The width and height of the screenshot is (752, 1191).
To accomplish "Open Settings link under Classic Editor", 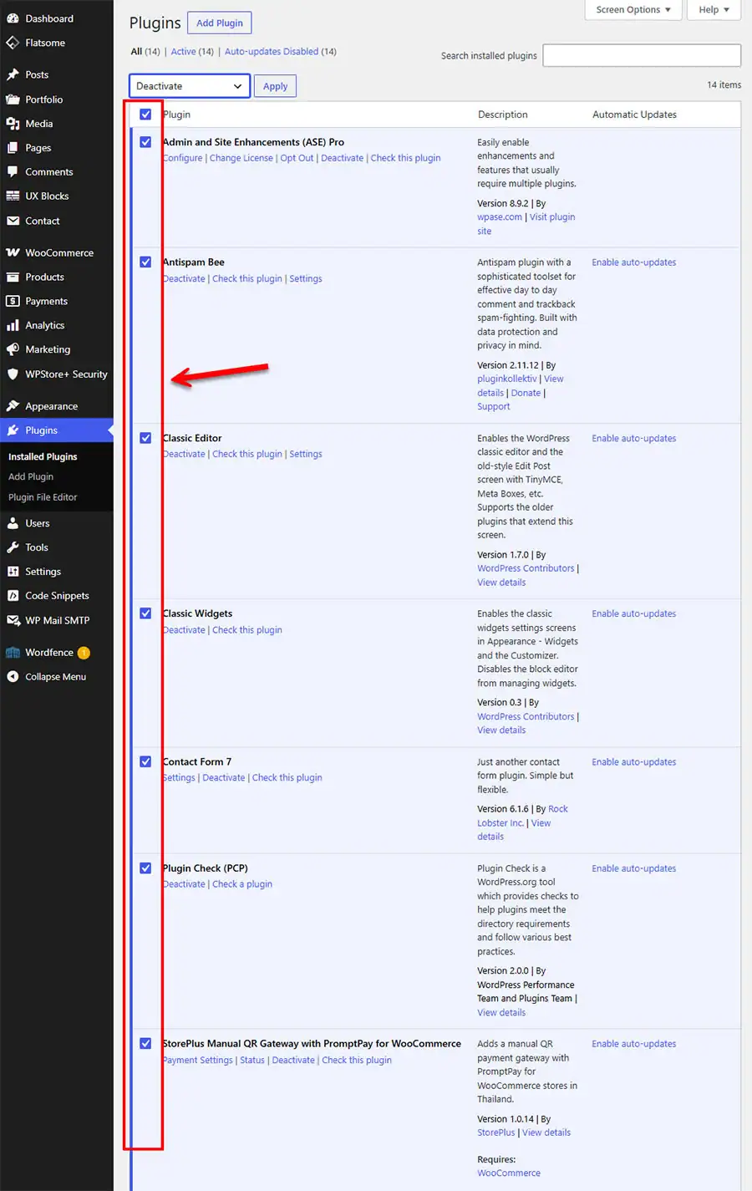I will pos(306,455).
